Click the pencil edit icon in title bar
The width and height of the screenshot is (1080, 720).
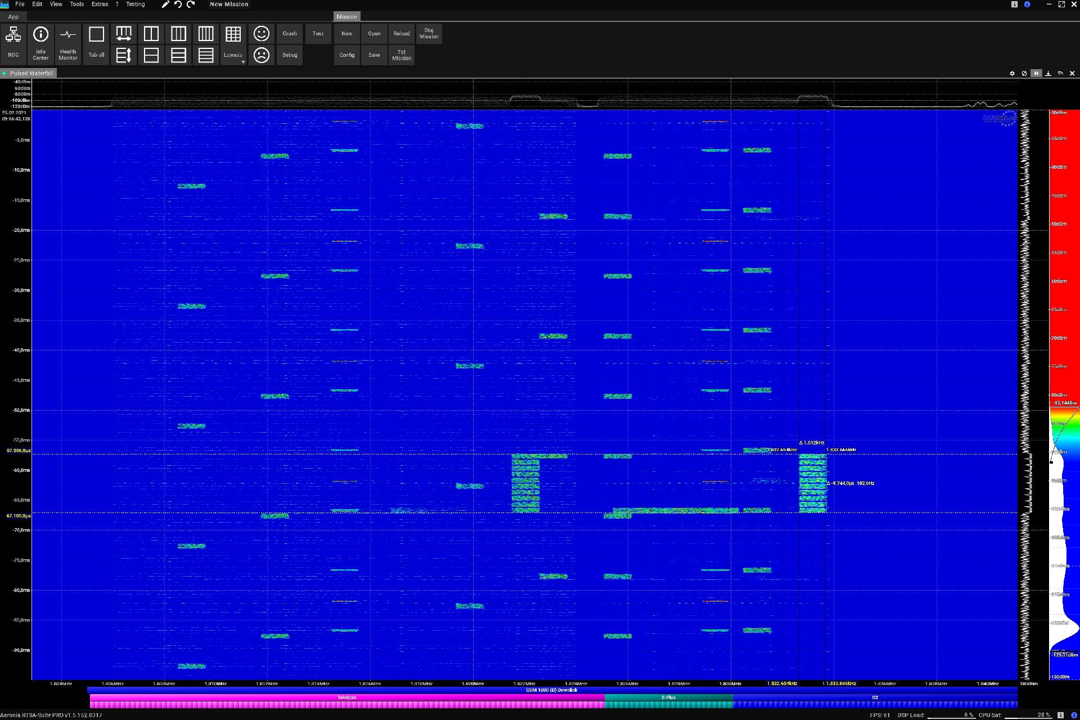tap(165, 4)
